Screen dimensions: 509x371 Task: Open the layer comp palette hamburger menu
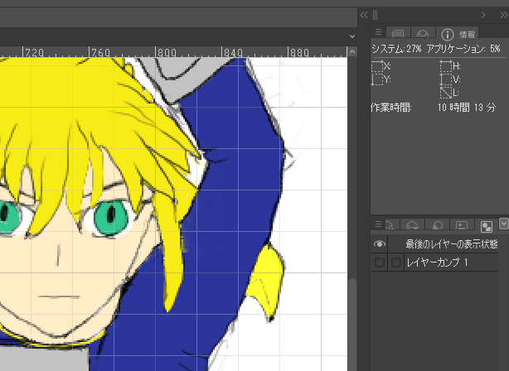coord(377,224)
